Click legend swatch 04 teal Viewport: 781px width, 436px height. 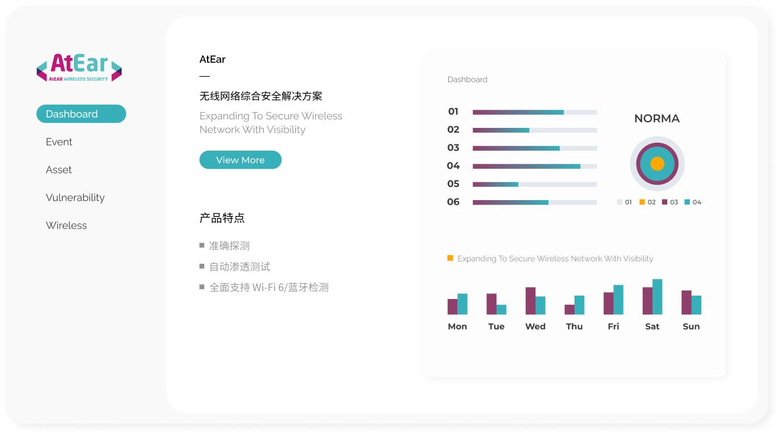687,202
